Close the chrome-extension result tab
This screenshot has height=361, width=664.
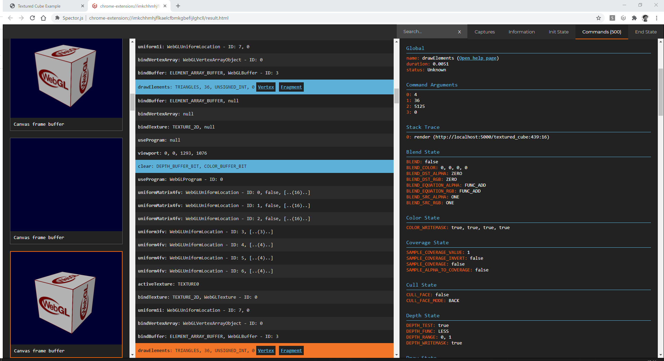[x=165, y=6]
